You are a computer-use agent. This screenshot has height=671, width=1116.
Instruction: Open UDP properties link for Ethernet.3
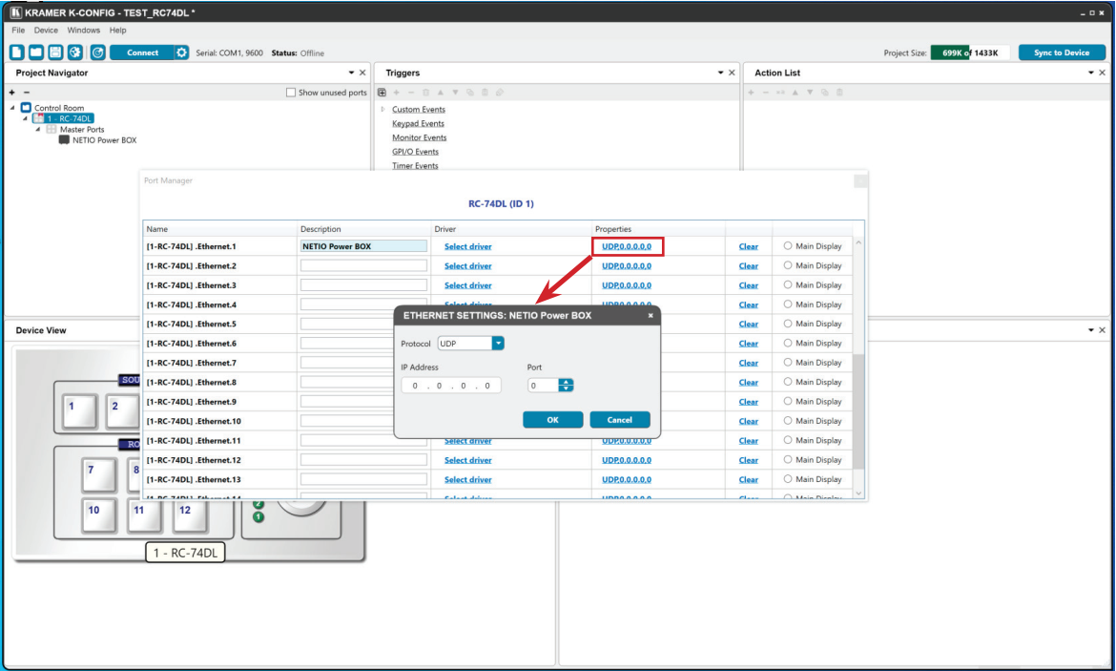(x=627, y=285)
